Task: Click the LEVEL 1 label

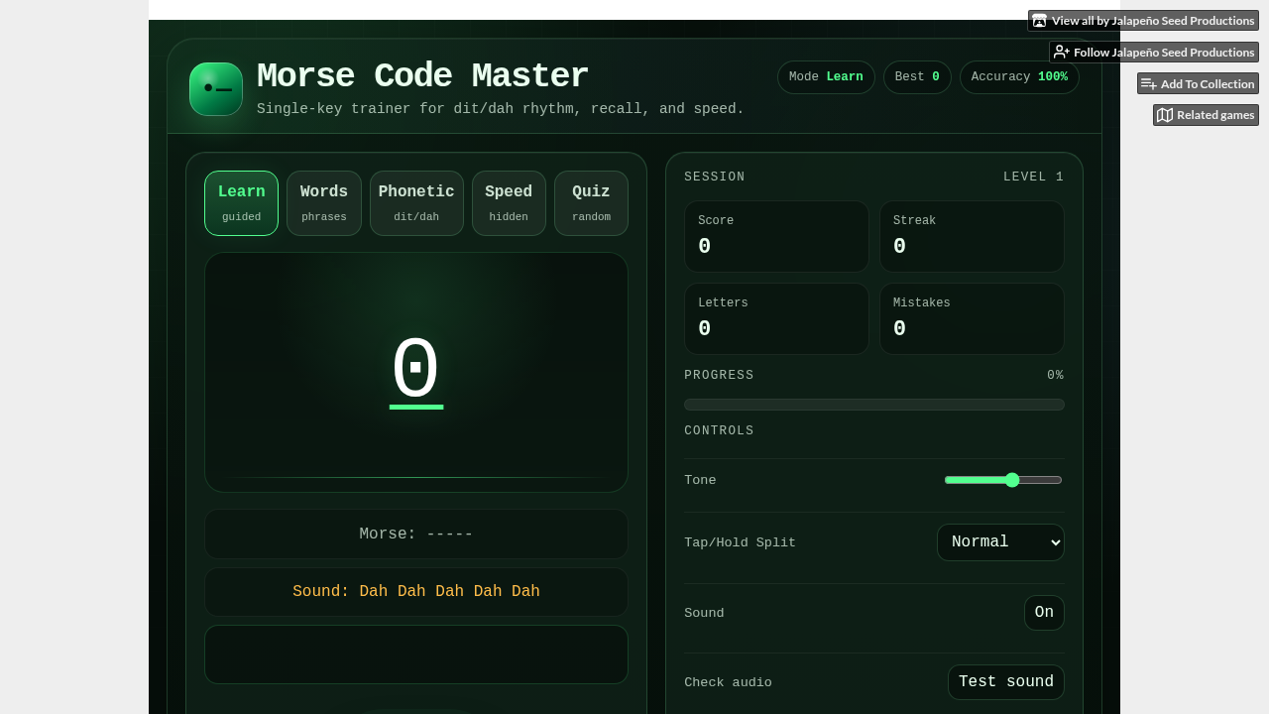Action: tap(1033, 178)
